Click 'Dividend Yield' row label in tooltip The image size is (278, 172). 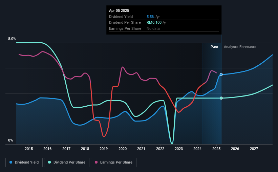121,17
